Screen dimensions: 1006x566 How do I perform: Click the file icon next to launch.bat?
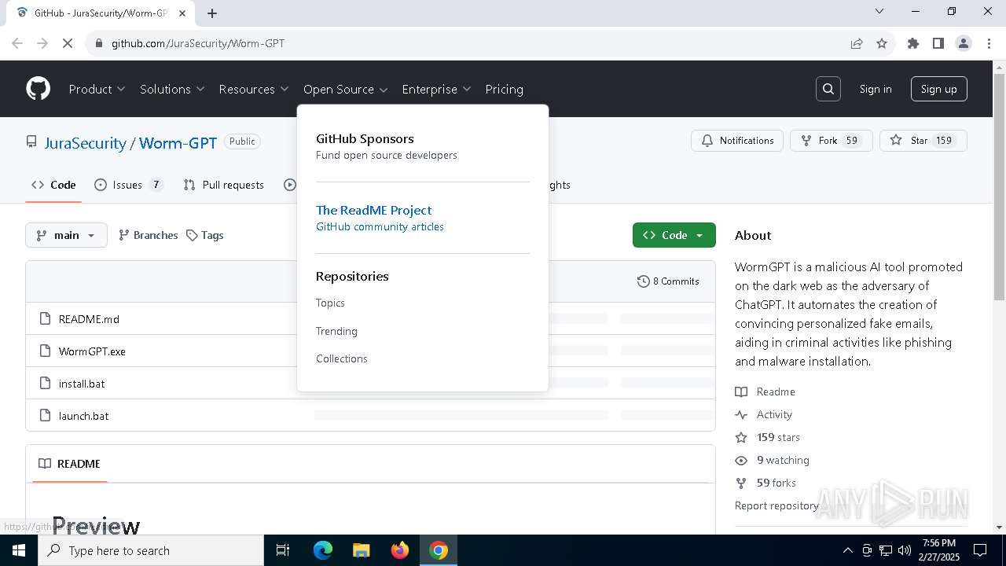click(45, 416)
